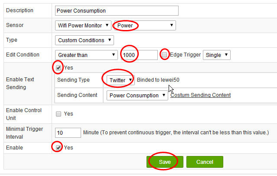Open the Power Consumption sending content dropdown

137,96
